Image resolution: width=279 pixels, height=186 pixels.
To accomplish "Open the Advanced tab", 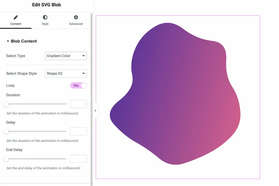I will coord(76,20).
